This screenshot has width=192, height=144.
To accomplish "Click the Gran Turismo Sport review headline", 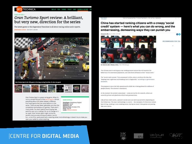I will pyautogui.click(x=49, y=20).
